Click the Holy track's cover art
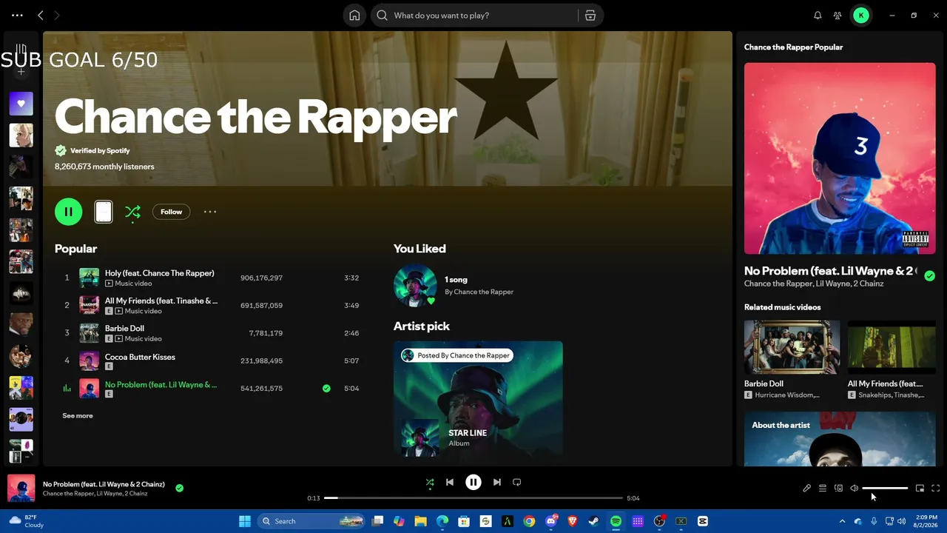Viewport: 947px width, 533px height. coord(89,278)
